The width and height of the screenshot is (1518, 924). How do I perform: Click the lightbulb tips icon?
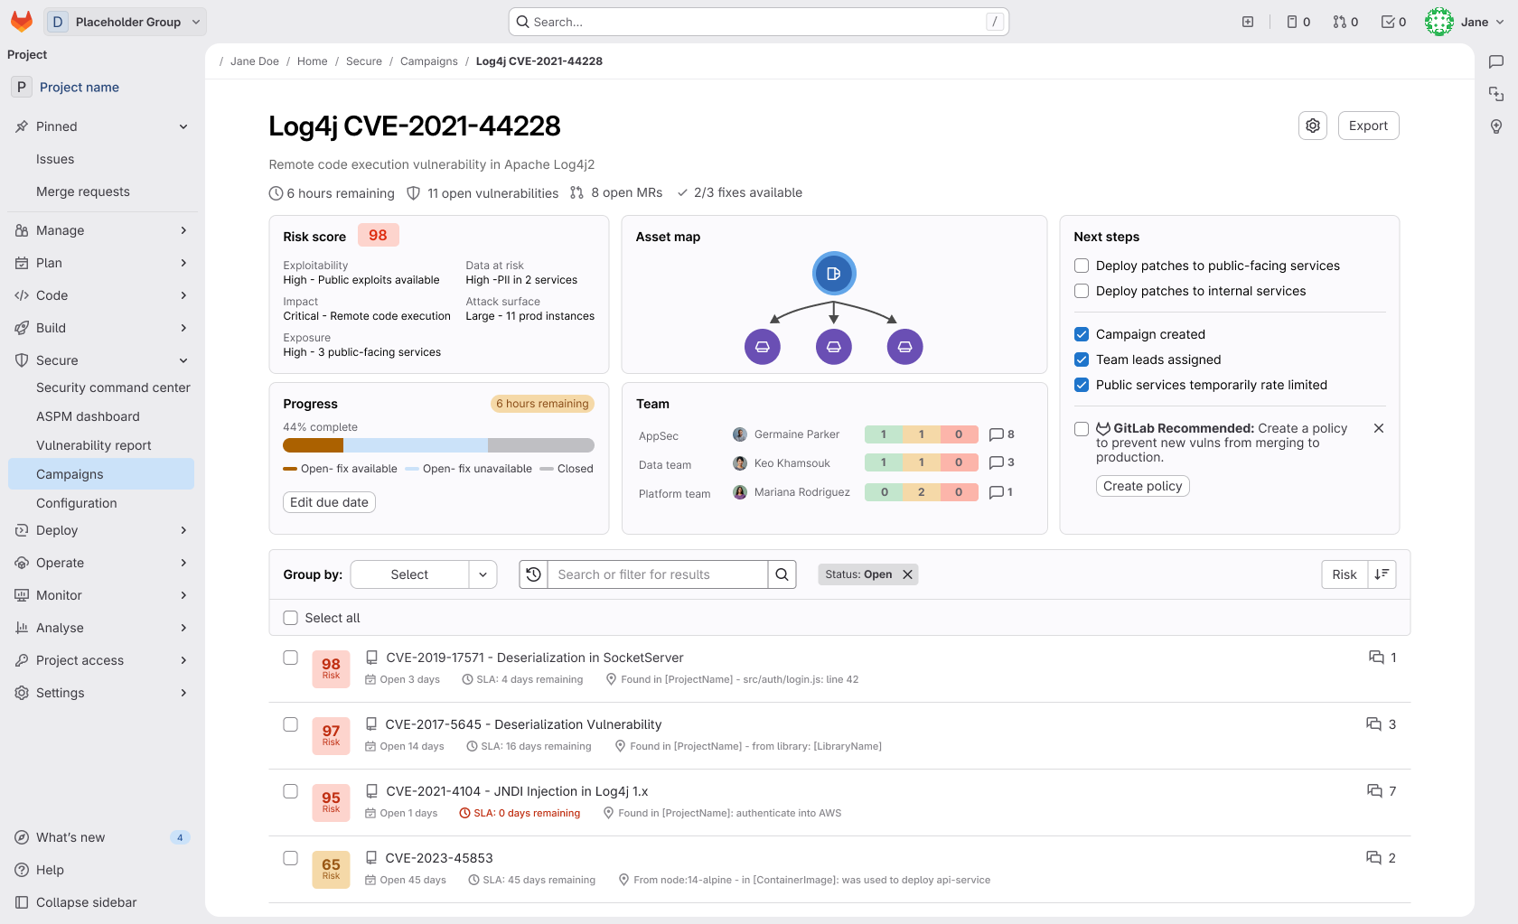[x=1496, y=126]
